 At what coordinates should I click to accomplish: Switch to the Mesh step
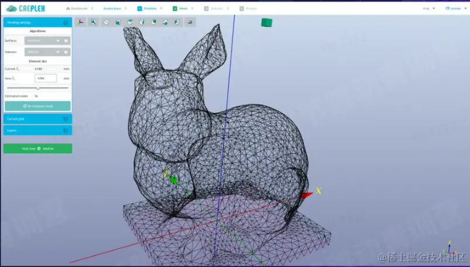click(180, 8)
